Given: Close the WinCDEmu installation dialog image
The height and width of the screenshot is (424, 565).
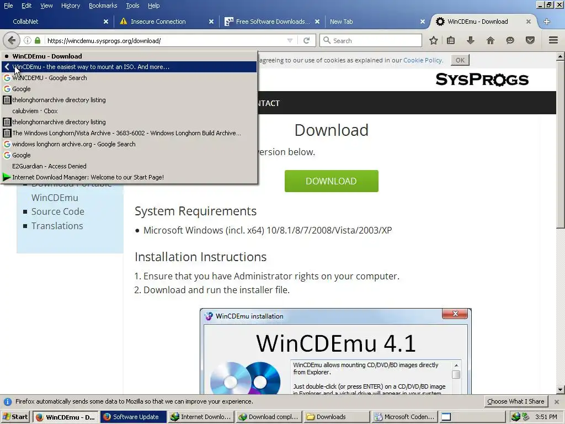Looking at the screenshot, I should point(455,314).
